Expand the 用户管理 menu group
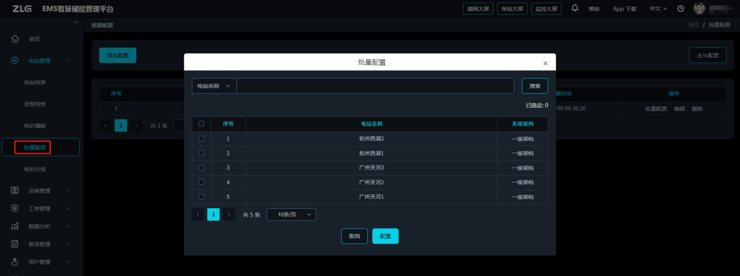 tap(68, 262)
